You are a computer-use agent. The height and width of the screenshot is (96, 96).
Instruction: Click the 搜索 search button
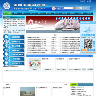85,8
